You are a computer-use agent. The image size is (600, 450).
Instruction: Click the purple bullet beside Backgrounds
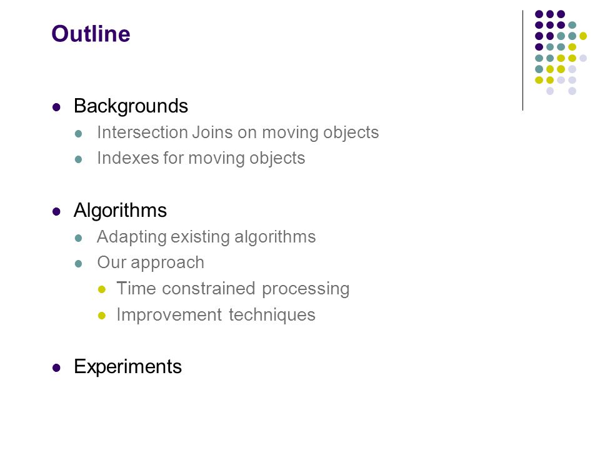[56, 107]
